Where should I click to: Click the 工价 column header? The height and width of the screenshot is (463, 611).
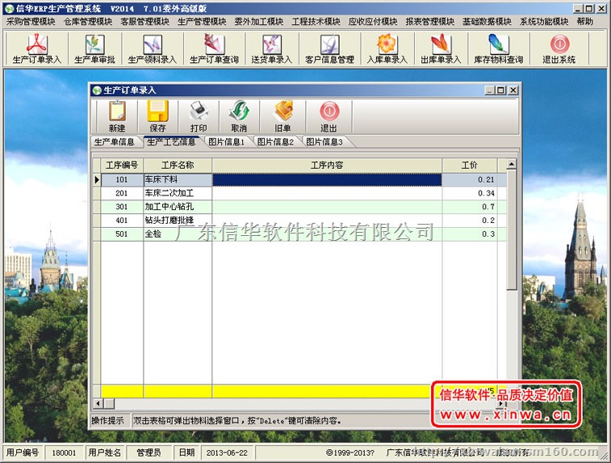click(x=470, y=166)
